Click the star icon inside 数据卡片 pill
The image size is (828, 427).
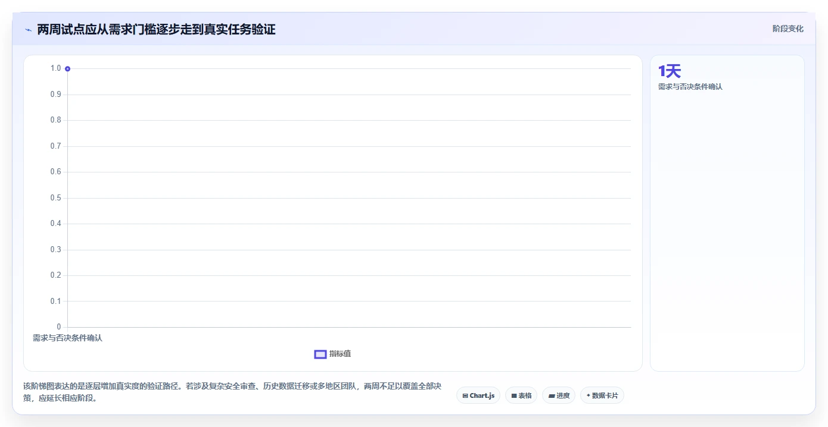tap(588, 395)
